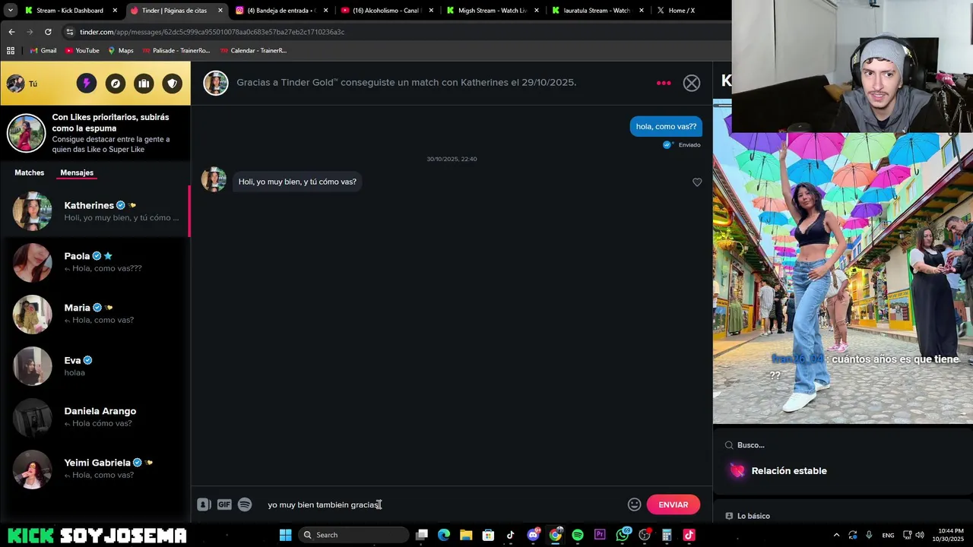Close the Tinder browser tab
The image size is (973, 547).
(x=220, y=11)
